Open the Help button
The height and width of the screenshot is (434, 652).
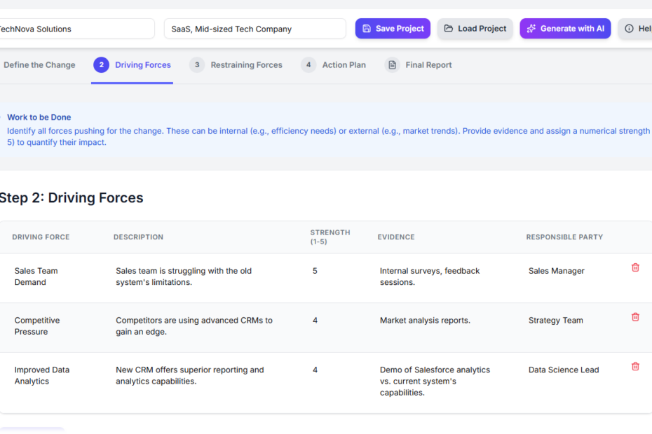(637, 29)
